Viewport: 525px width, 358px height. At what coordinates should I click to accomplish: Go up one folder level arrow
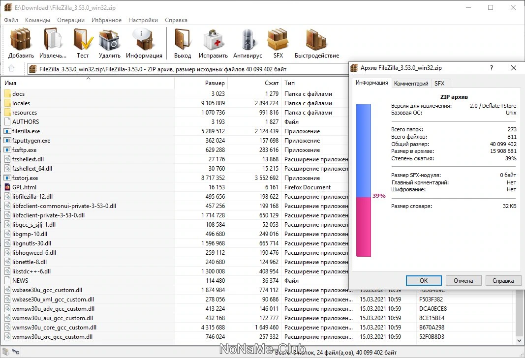[x=11, y=68]
